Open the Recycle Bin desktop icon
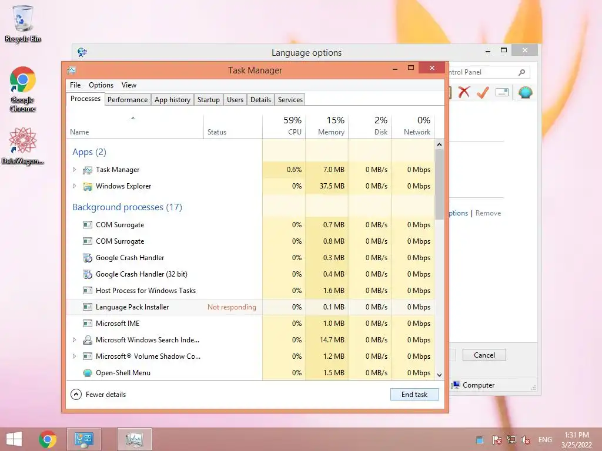The height and width of the screenshot is (451, 602). click(23, 23)
